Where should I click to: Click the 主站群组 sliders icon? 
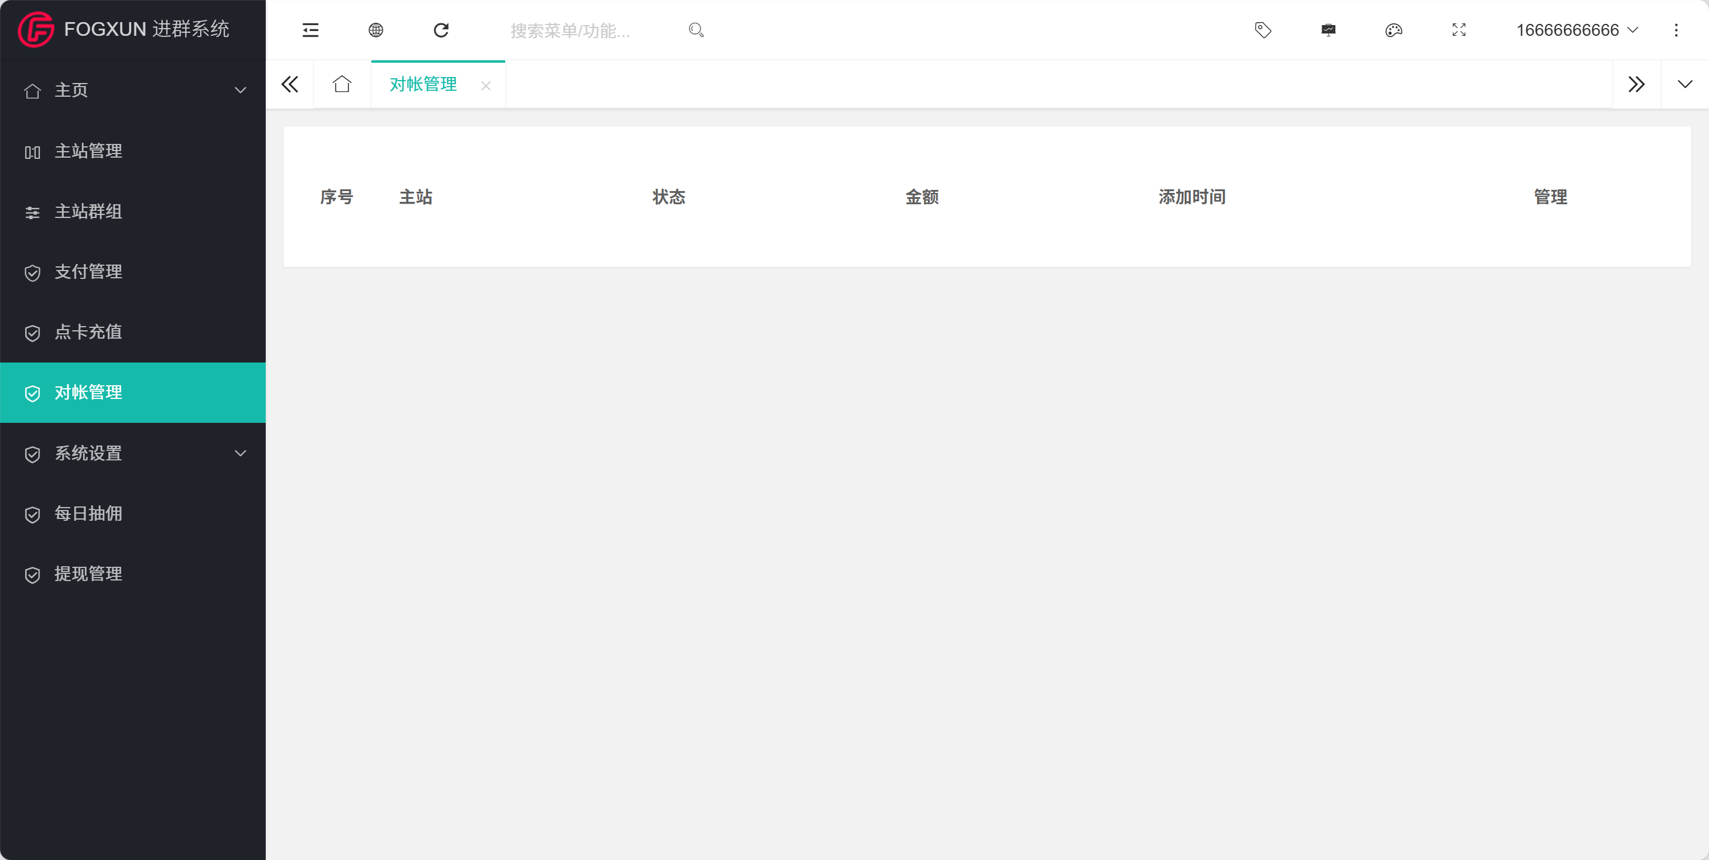[32, 213]
